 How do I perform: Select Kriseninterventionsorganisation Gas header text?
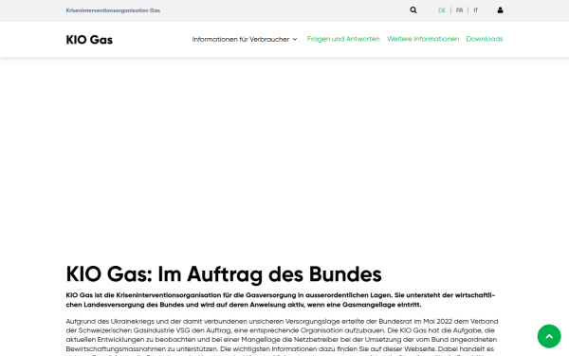click(x=113, y=10)
